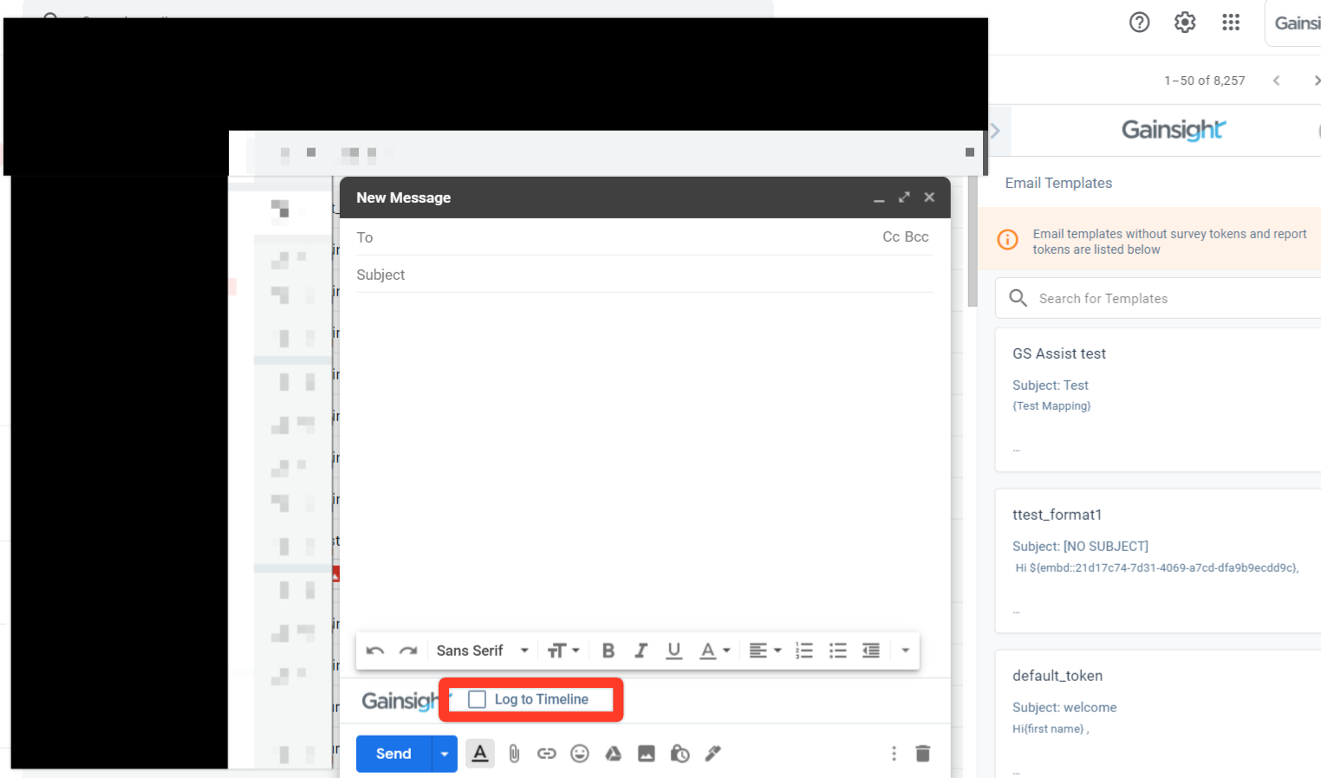Expand more formatting options arrow
This screenshot has width=1321, height=778.
click(x=905, y=651)
